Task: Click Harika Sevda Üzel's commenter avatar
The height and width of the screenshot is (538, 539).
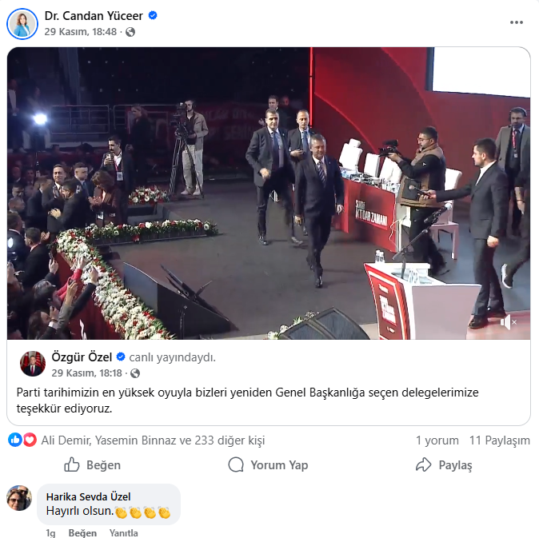Action: 19,498
